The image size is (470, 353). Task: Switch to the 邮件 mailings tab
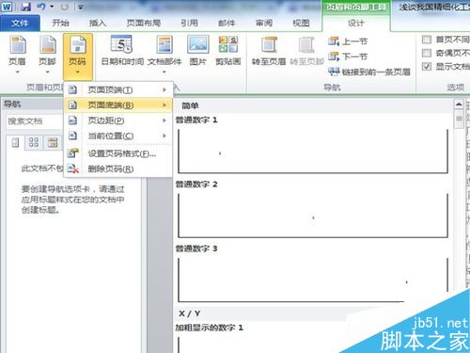tap(227, 23)
